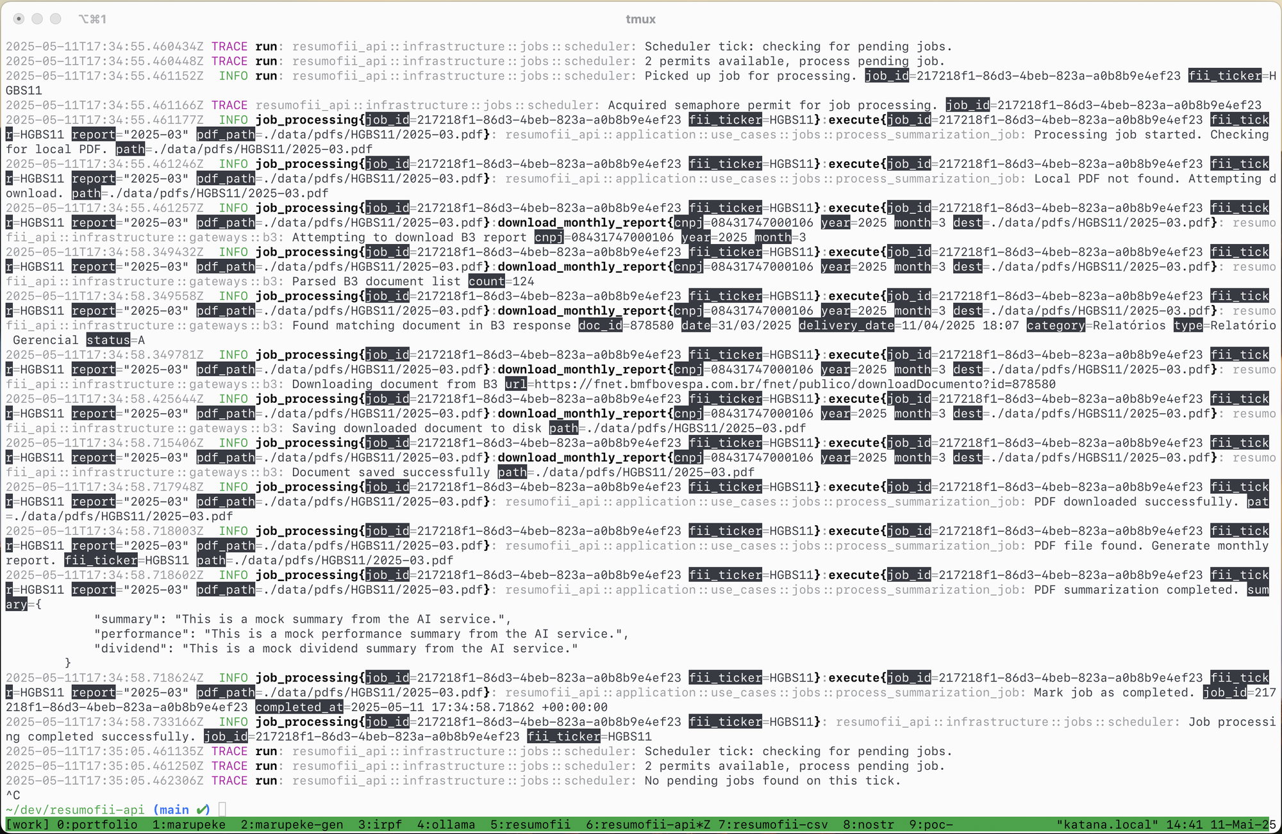Click the [work] session name

click(26, 825)
